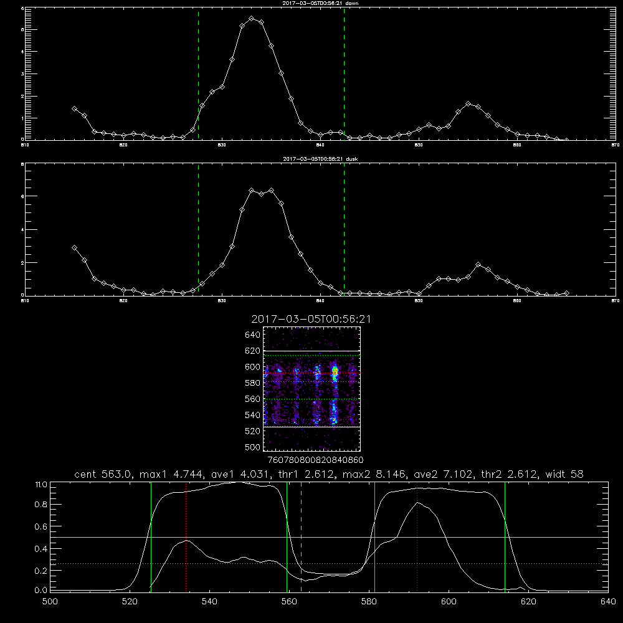The width and height of the screenshot is (623, 623).
Task: Click the spectral image y-axis label '640'
Action: [x=253, y=335]
